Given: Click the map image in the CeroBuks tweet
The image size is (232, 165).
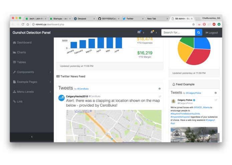Looking at the screenshot, I should click(x=113, y=126).
